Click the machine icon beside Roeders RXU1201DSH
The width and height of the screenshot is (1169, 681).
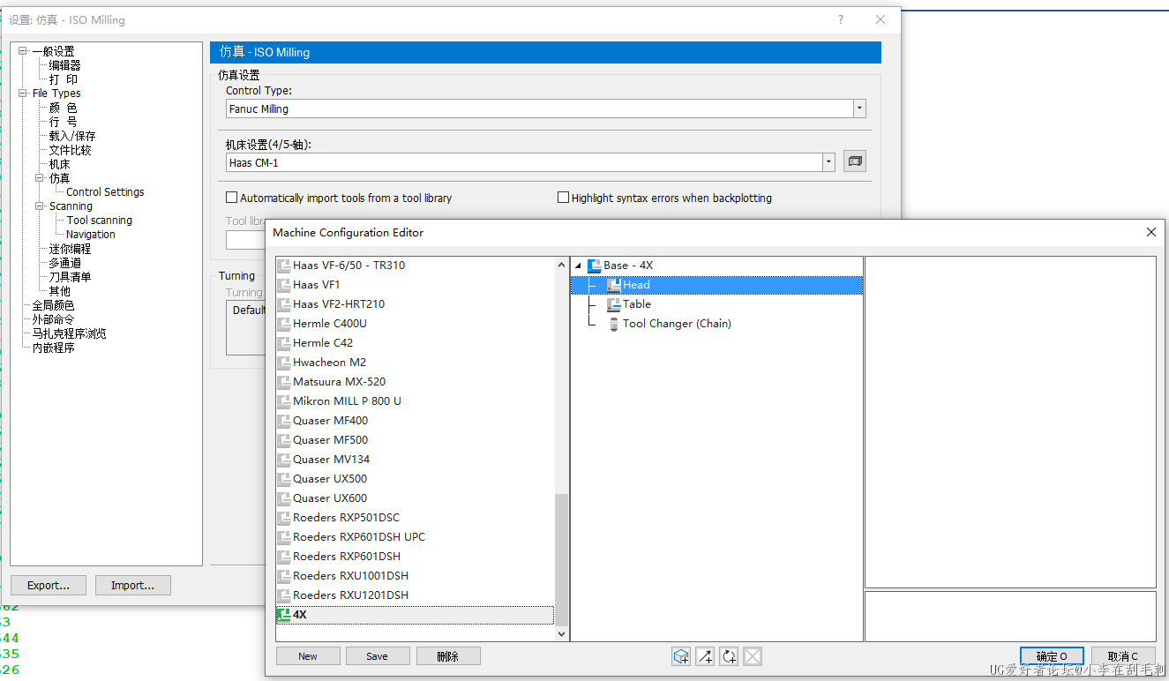tap(284, 595)
